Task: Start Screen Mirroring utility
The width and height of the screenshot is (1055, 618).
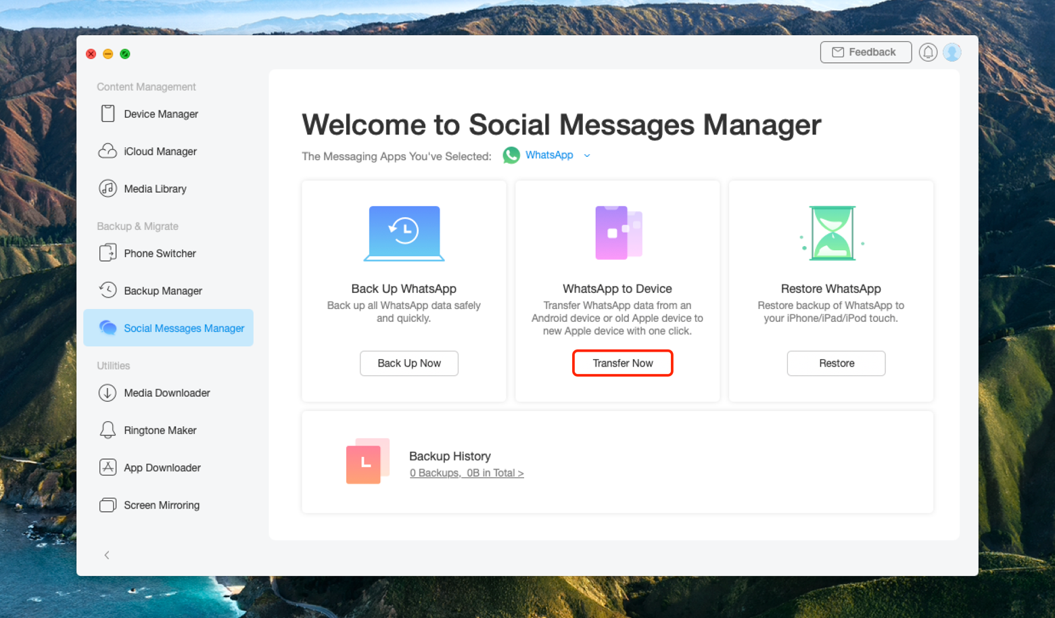Action: 168,505
